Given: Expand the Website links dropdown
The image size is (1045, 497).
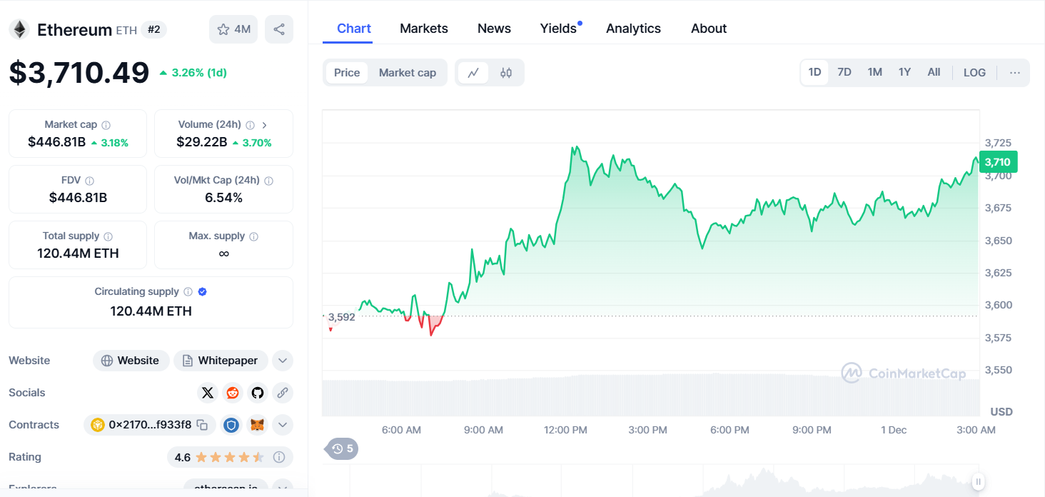Looking at the screenshot, I should coord(283,361).
